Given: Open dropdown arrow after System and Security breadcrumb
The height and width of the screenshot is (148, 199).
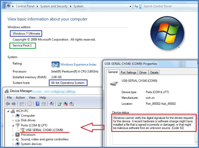Looking at the screenshot, I should (71, 6).
